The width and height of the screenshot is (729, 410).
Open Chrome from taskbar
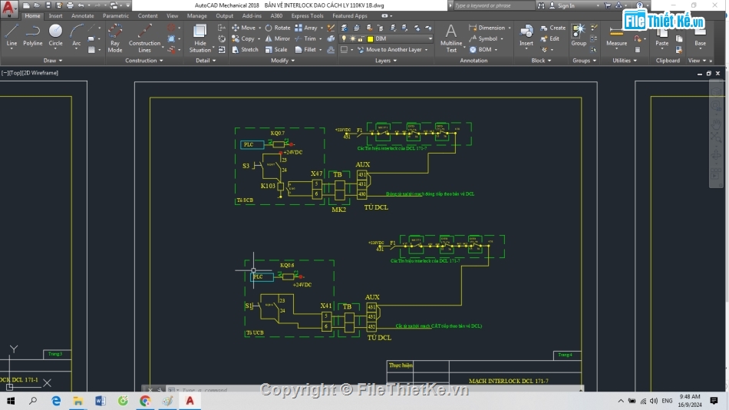pos(145,401)
